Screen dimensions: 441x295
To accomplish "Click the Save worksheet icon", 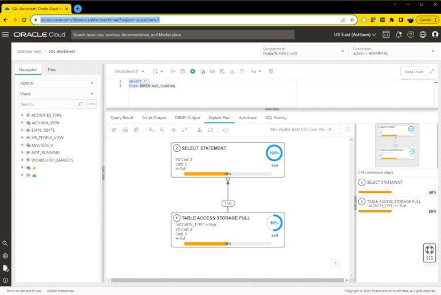I will pos(182,72).
